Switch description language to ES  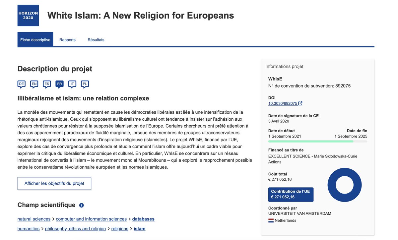click(47, 84)
